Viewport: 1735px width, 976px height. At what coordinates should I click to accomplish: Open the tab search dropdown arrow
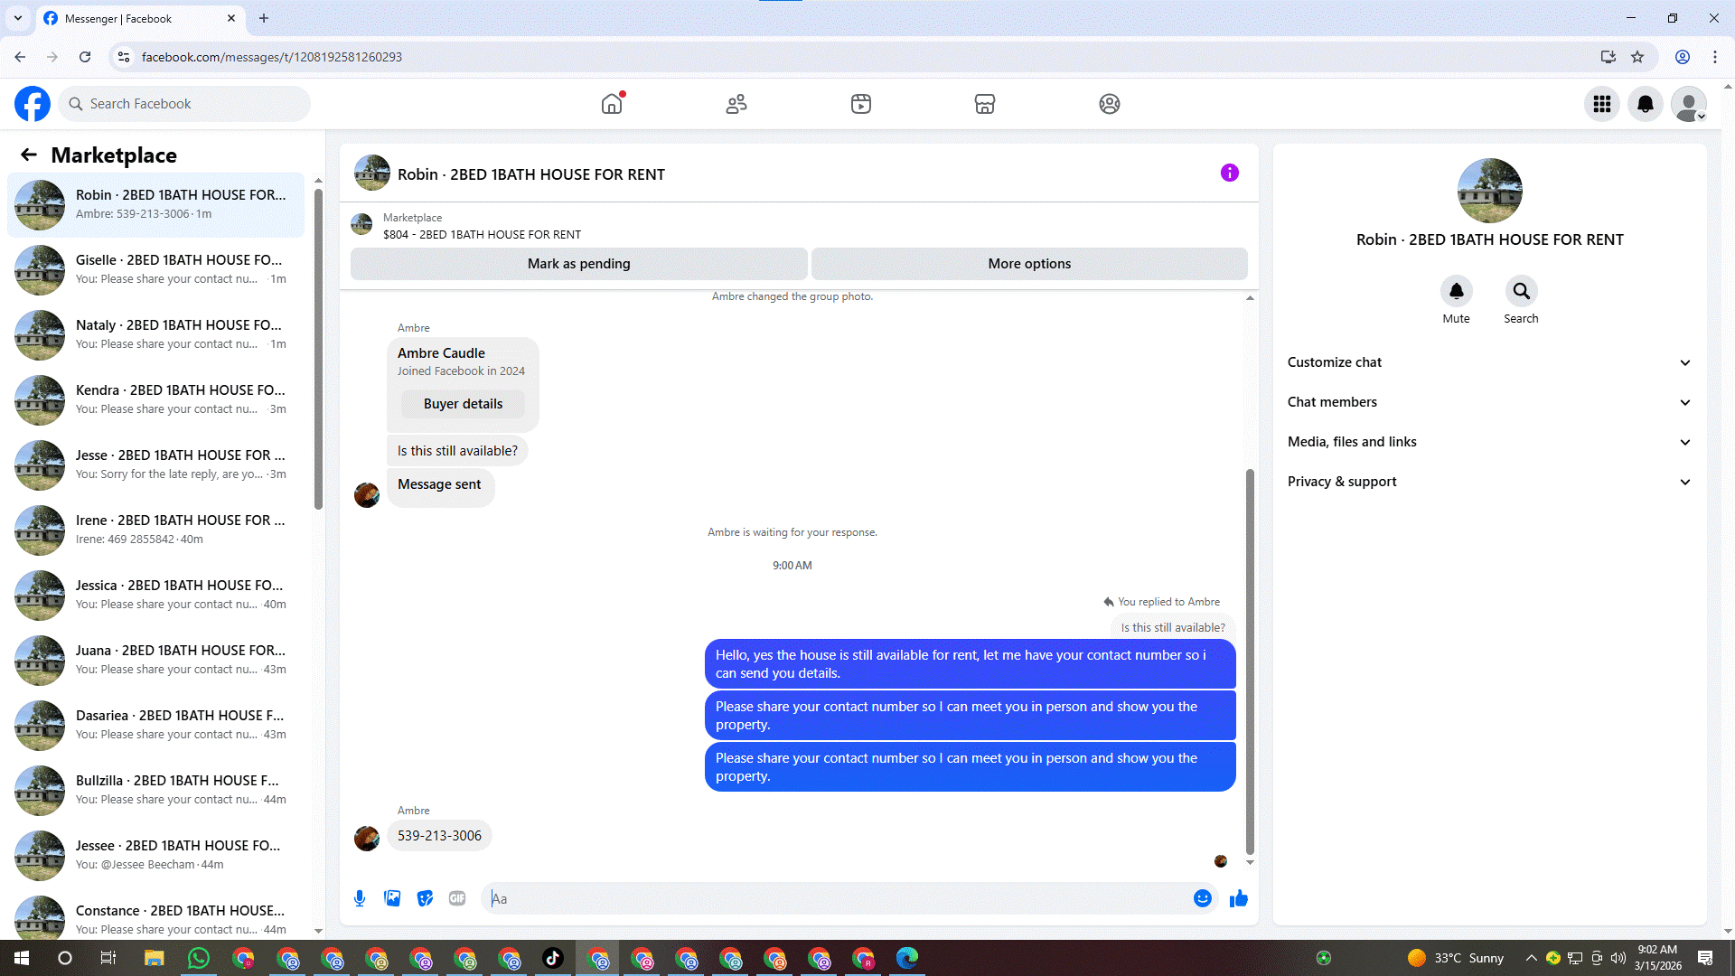pos(18,18)
